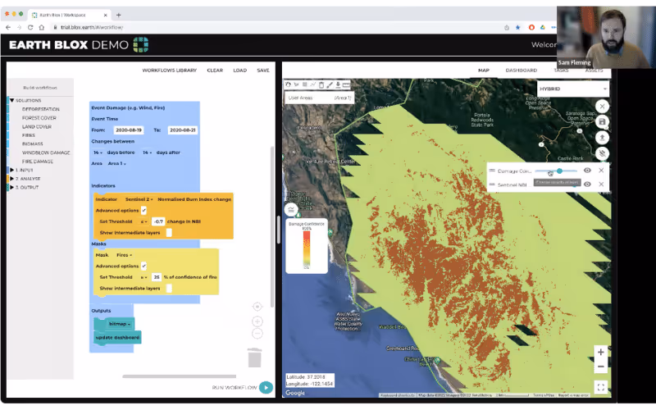Select the trash delete tool on map toolbar
Viewport: 656px width, 410px height.
tap(321, 85)
